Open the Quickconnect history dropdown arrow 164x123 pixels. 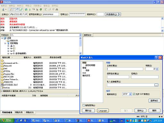pos(120,14)
